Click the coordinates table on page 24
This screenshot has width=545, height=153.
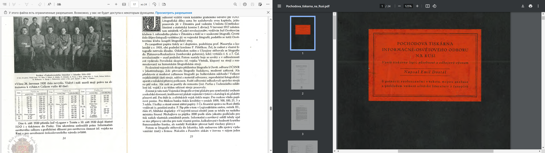(x=64, y=104)
